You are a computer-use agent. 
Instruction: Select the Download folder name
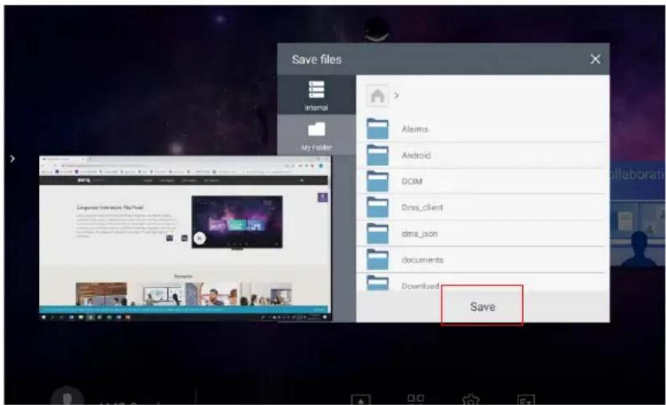420,286
